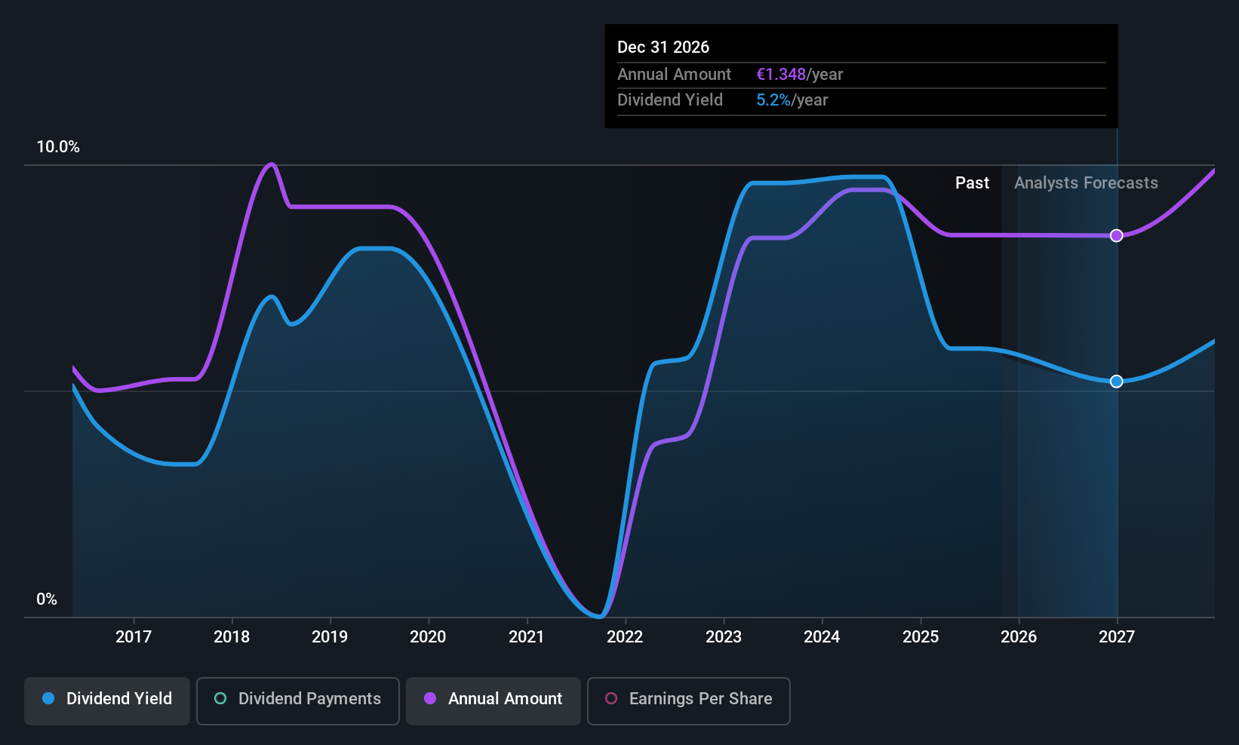Viewport: 1239px width, 745px height.
Task: Click the 10.0% axis gridline label
Action: 58,147
